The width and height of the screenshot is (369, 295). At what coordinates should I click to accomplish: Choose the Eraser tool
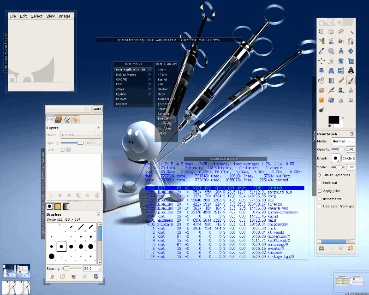(x=321, y=90)
